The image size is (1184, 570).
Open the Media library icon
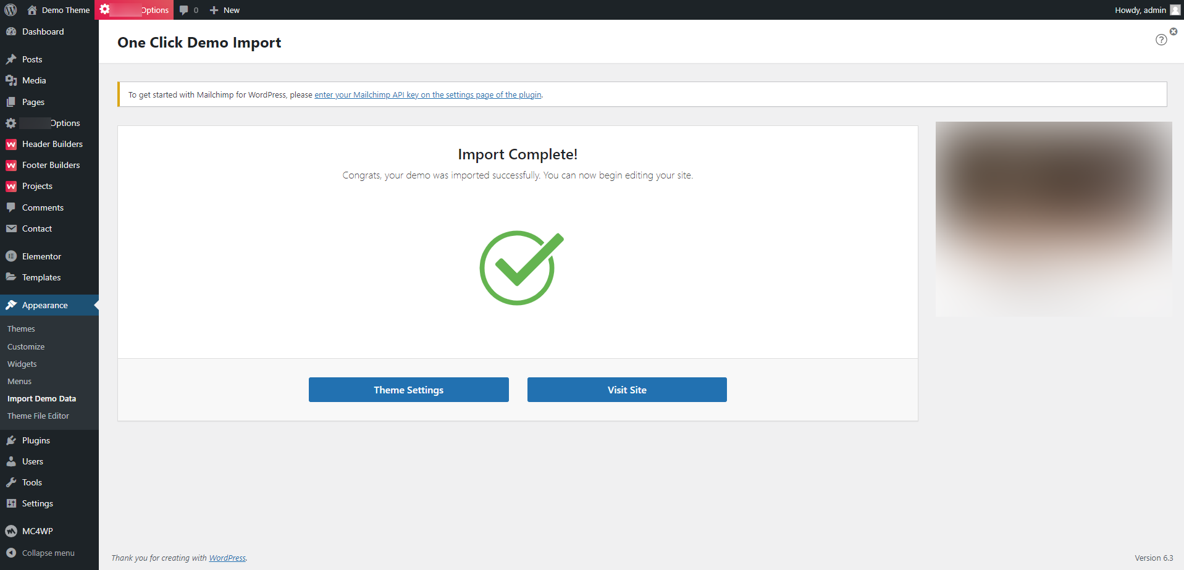click(x=12, y=80)
